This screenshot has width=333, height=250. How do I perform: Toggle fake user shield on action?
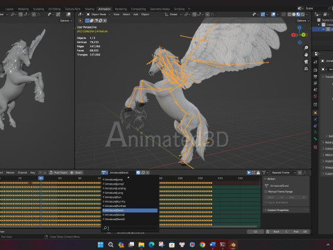[138, 173]
